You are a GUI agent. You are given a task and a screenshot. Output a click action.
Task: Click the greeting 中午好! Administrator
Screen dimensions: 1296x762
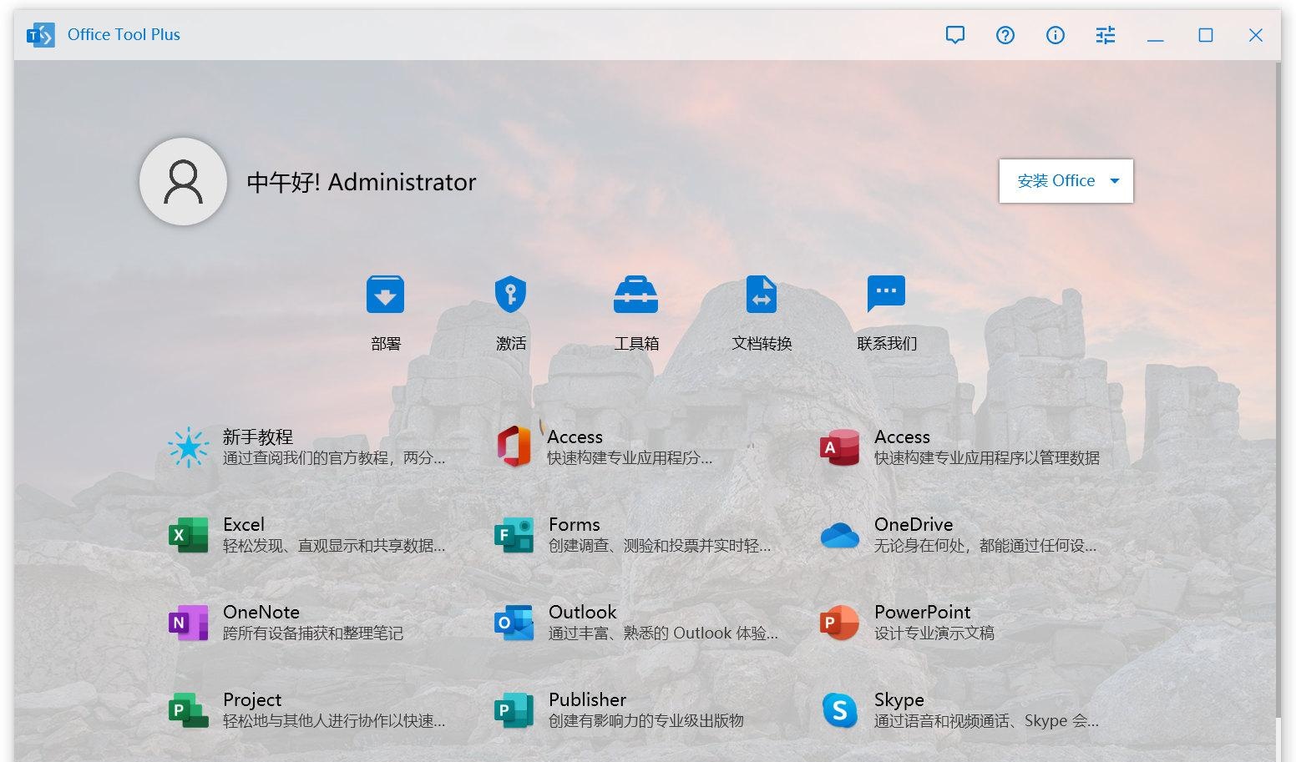[362, 182]
